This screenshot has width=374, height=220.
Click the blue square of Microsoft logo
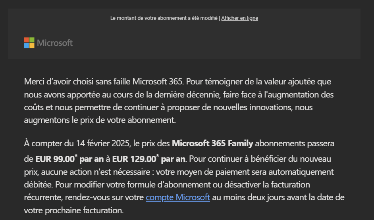(26, 46)
